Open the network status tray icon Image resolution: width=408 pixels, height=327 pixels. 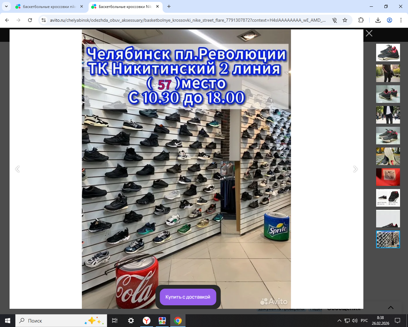347,321
